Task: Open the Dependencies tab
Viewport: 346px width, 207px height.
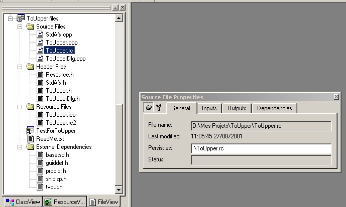Action: pyautogui.click(x=275, y=108)
